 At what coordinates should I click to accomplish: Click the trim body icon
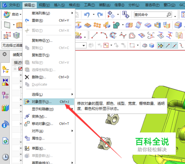click(129, 25)
